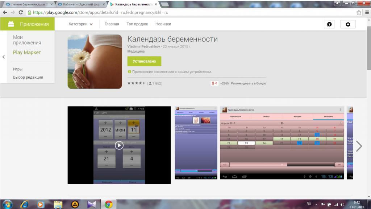Expand the Категории dropdown

tap(81, 24)
